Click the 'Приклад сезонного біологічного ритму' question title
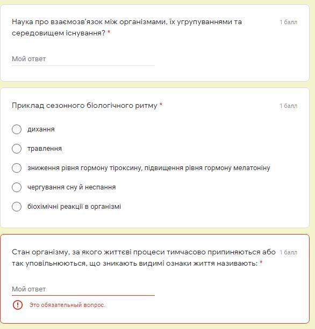315x329 pixels. tap(84, 105)
